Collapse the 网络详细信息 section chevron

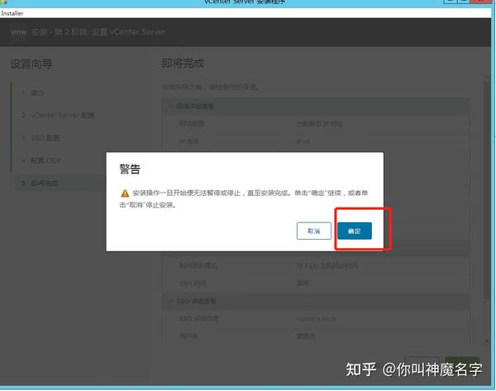pos(171,107)
